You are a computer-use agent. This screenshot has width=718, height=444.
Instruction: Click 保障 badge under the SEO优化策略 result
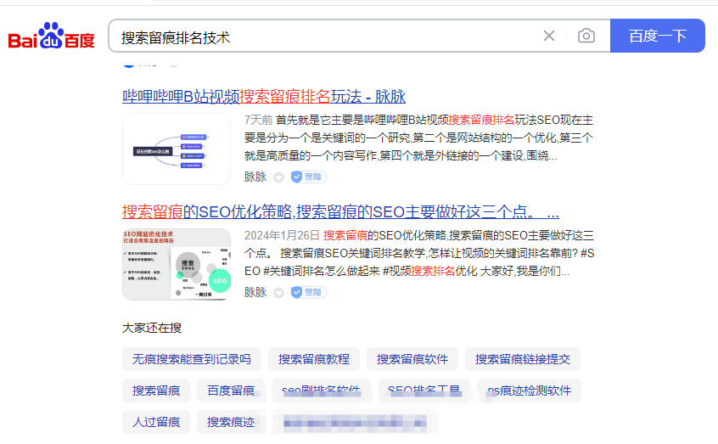309,292
